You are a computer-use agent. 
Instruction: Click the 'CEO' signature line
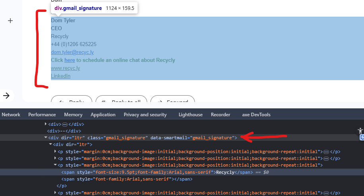pyautogui.click(x=56, y=29)
